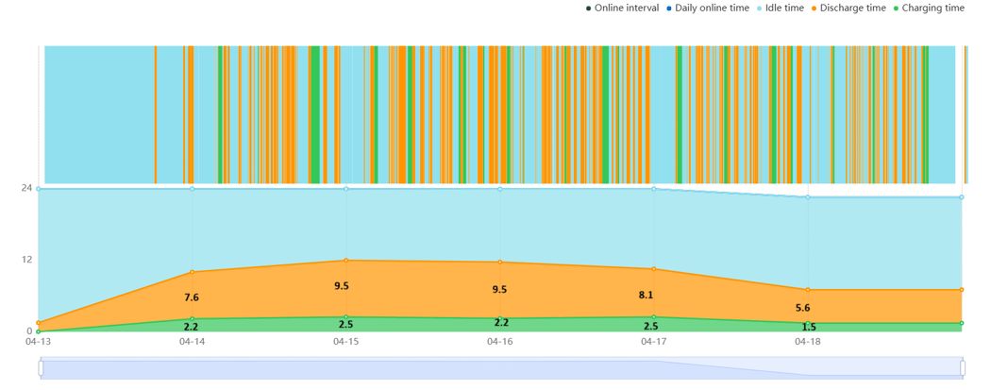The height and width of the screenshot is (390, 991).
Task: Click the 04-13 axis date label
Action: (38, 342)
